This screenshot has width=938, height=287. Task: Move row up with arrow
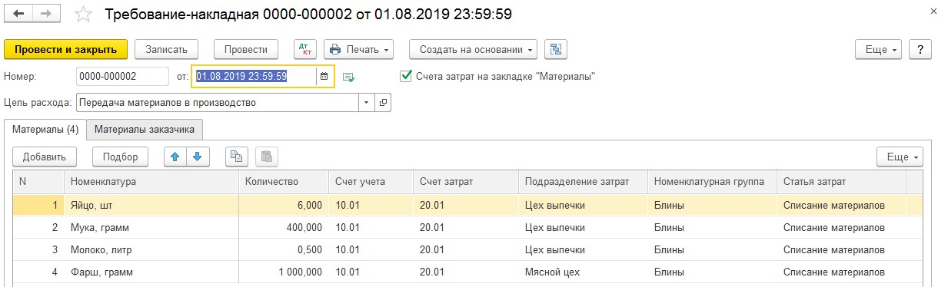(175, 157)
